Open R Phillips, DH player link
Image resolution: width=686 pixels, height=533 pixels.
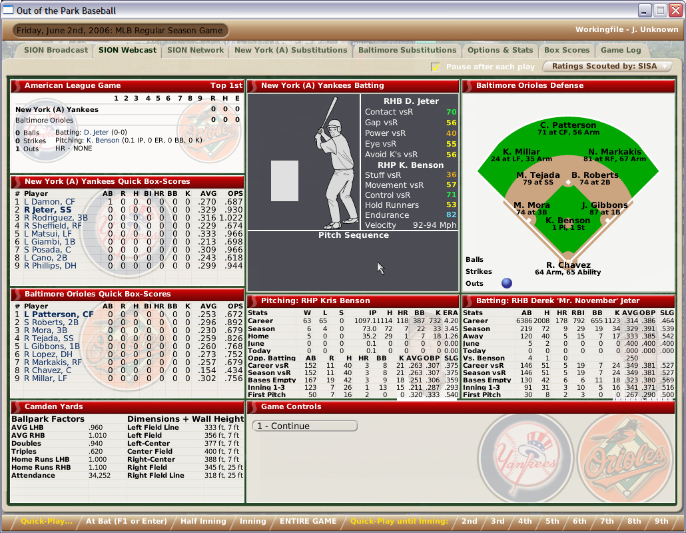[51, 266]
